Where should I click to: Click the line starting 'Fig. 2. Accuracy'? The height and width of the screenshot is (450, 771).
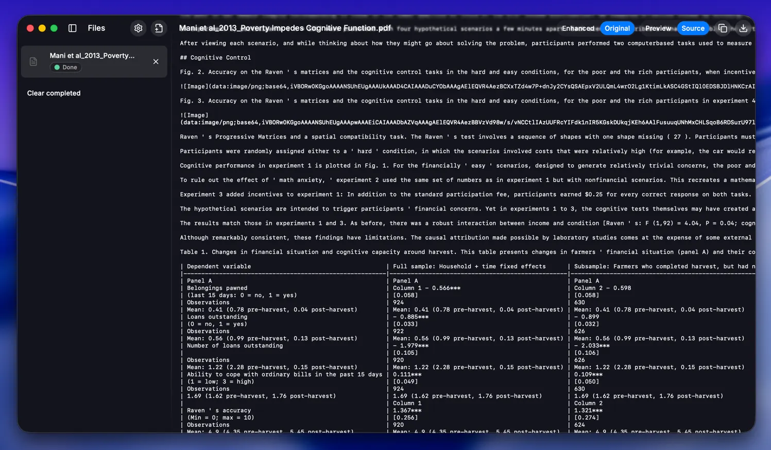[x=467, y=72]
